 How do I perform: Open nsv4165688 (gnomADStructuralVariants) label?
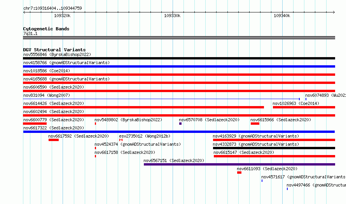[x=66, y=79]
